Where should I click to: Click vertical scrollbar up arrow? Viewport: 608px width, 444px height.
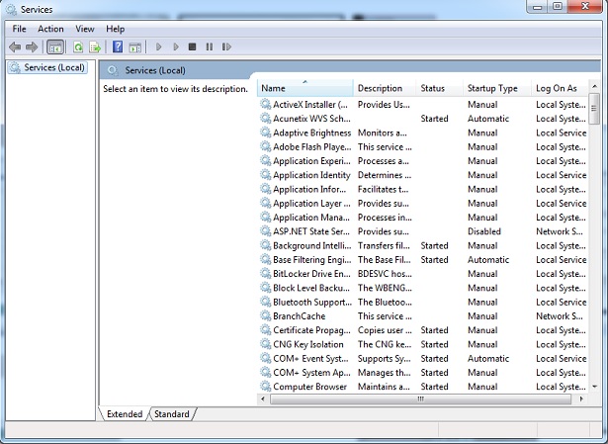tap(594, 86)
